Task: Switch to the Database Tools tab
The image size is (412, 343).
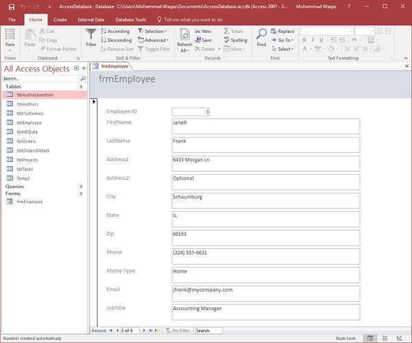Action: (x=130, y=20)
